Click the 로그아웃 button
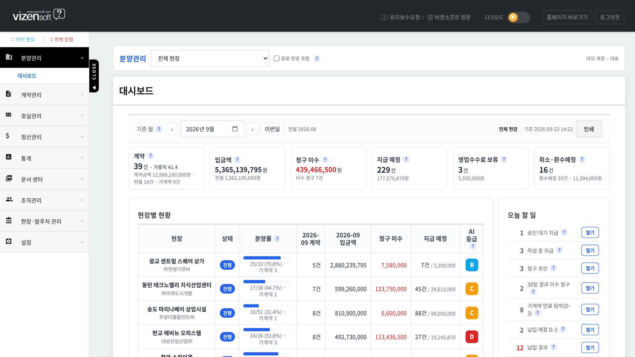 tap(610, 17)
